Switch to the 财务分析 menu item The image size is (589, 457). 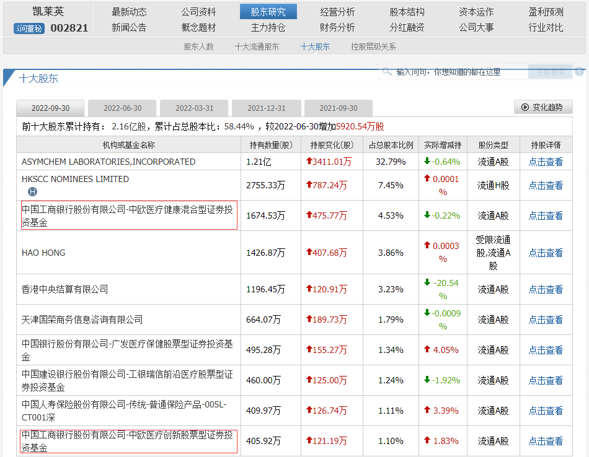pos(337,27)
